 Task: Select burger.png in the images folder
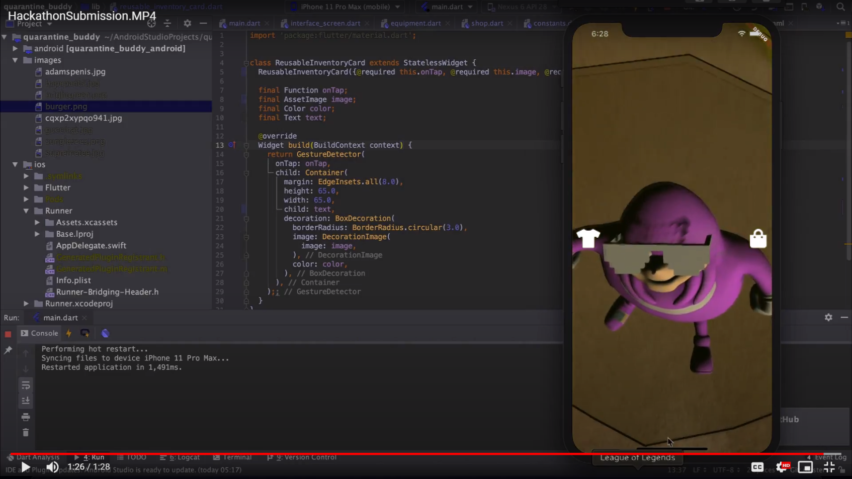[66, 107]
